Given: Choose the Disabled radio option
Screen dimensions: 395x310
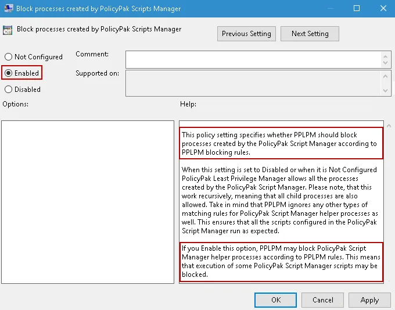Looking at the screenshot, I should (8, 90).
